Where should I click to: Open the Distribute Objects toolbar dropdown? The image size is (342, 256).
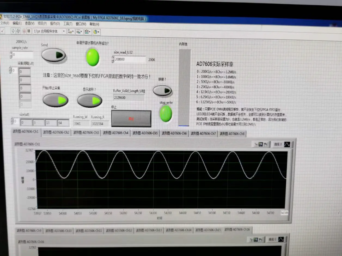pyautogui.click(x=79, y=31)
